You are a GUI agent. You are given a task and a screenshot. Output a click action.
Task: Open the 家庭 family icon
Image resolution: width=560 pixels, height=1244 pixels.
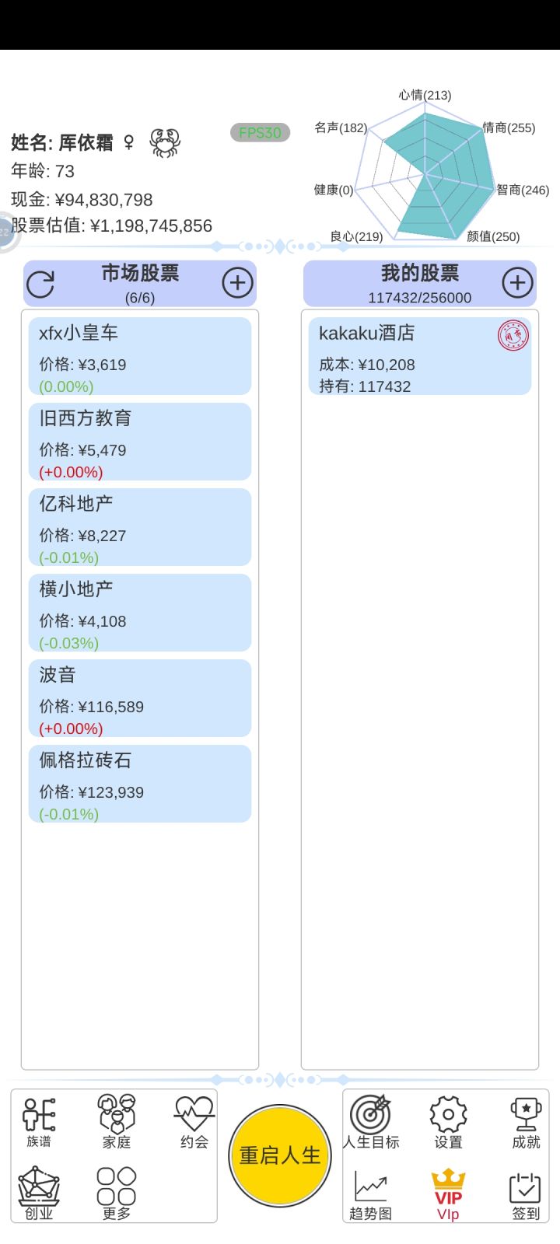coord(117,1122)
